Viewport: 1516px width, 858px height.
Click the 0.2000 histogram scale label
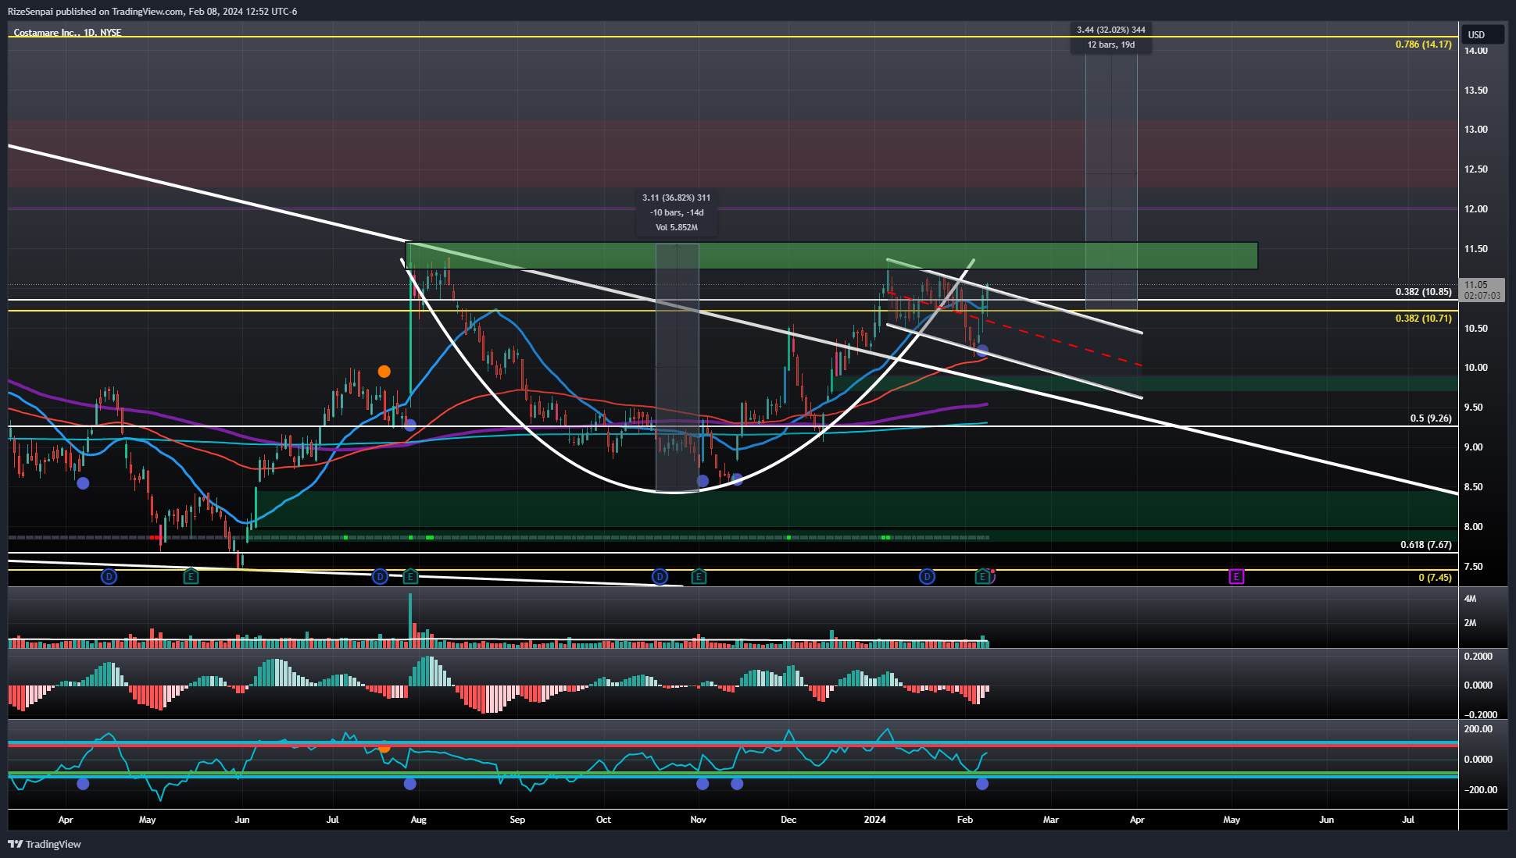click(1478, 657)
